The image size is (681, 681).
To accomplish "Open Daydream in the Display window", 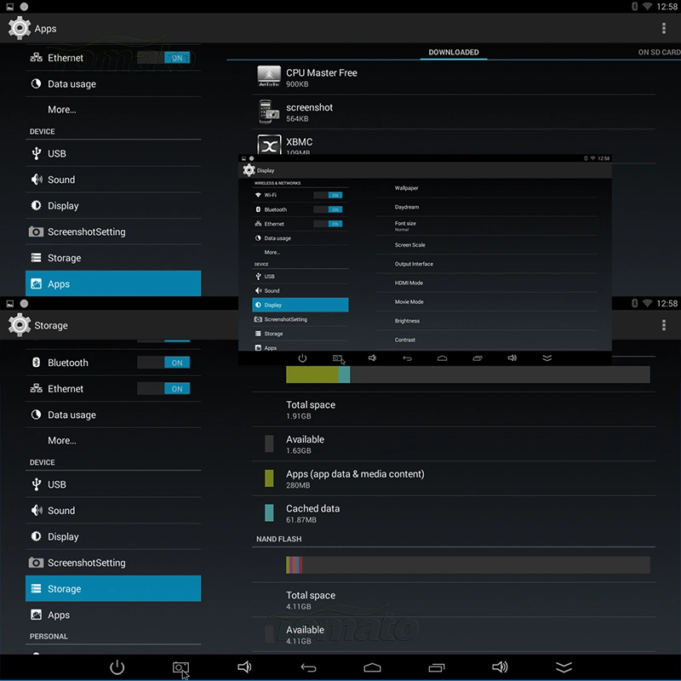I will pyautogui.click(x=486, y=207).
